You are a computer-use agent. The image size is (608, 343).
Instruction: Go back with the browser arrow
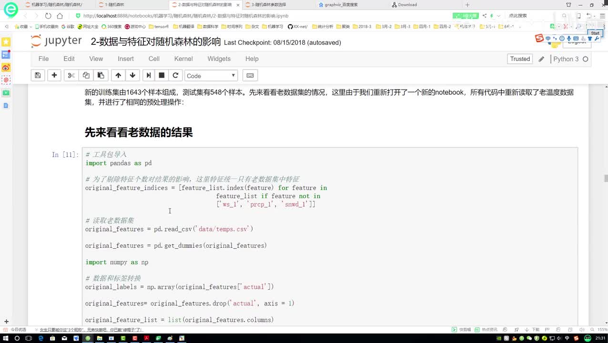click(x=26, y=16)
